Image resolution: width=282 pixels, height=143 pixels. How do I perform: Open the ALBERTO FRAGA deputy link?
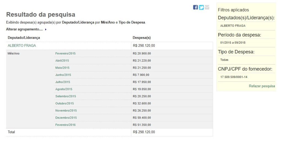pyautogui.click(x=22, y=46)
